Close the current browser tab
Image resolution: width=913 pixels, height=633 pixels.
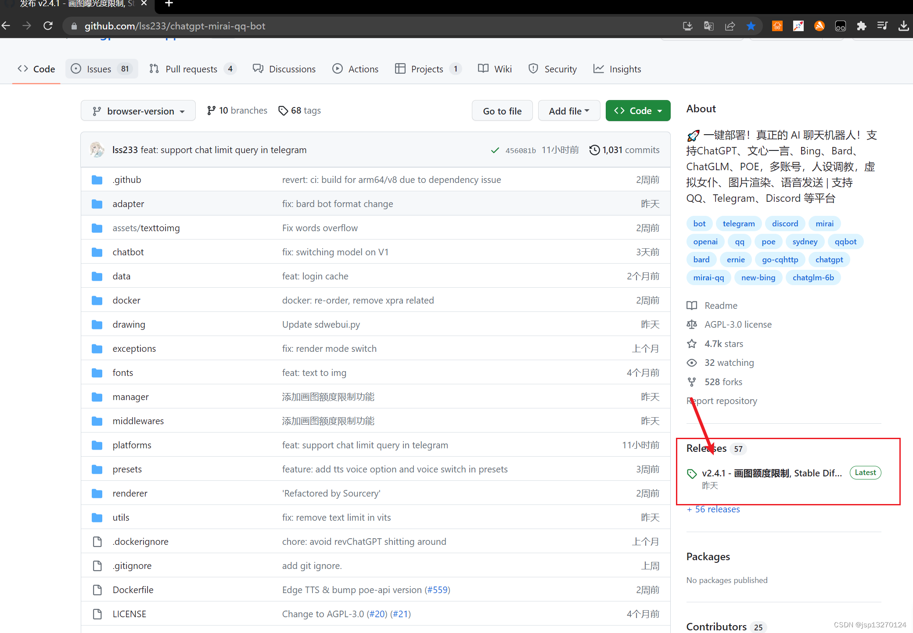click(x=144, y=4)
